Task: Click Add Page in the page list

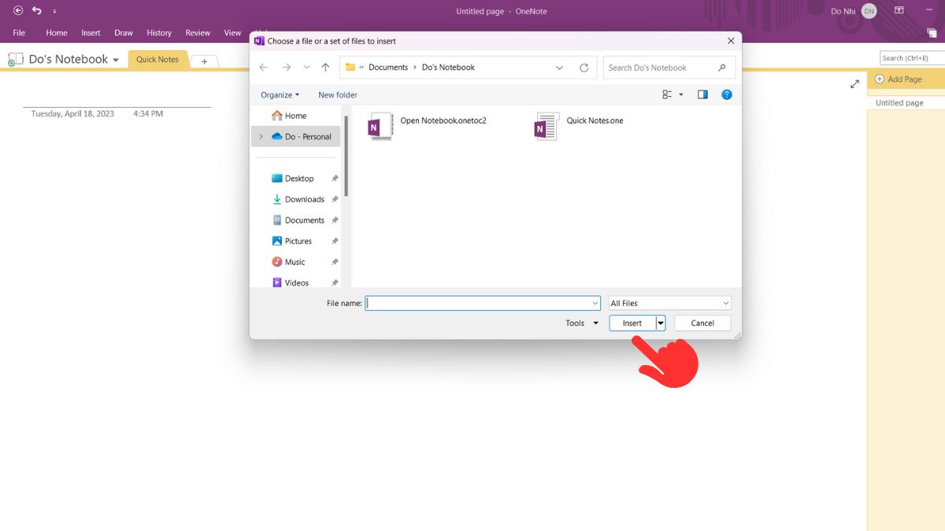Action: [899, 79]
